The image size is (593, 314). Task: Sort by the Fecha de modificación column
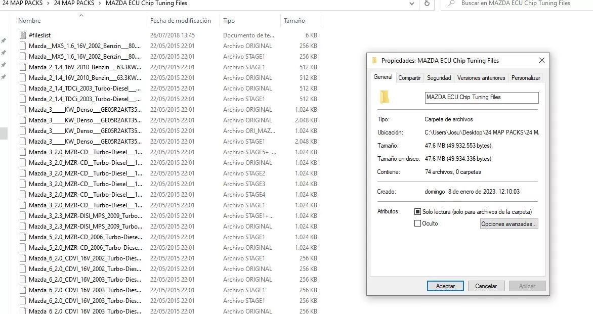[181, 21]
